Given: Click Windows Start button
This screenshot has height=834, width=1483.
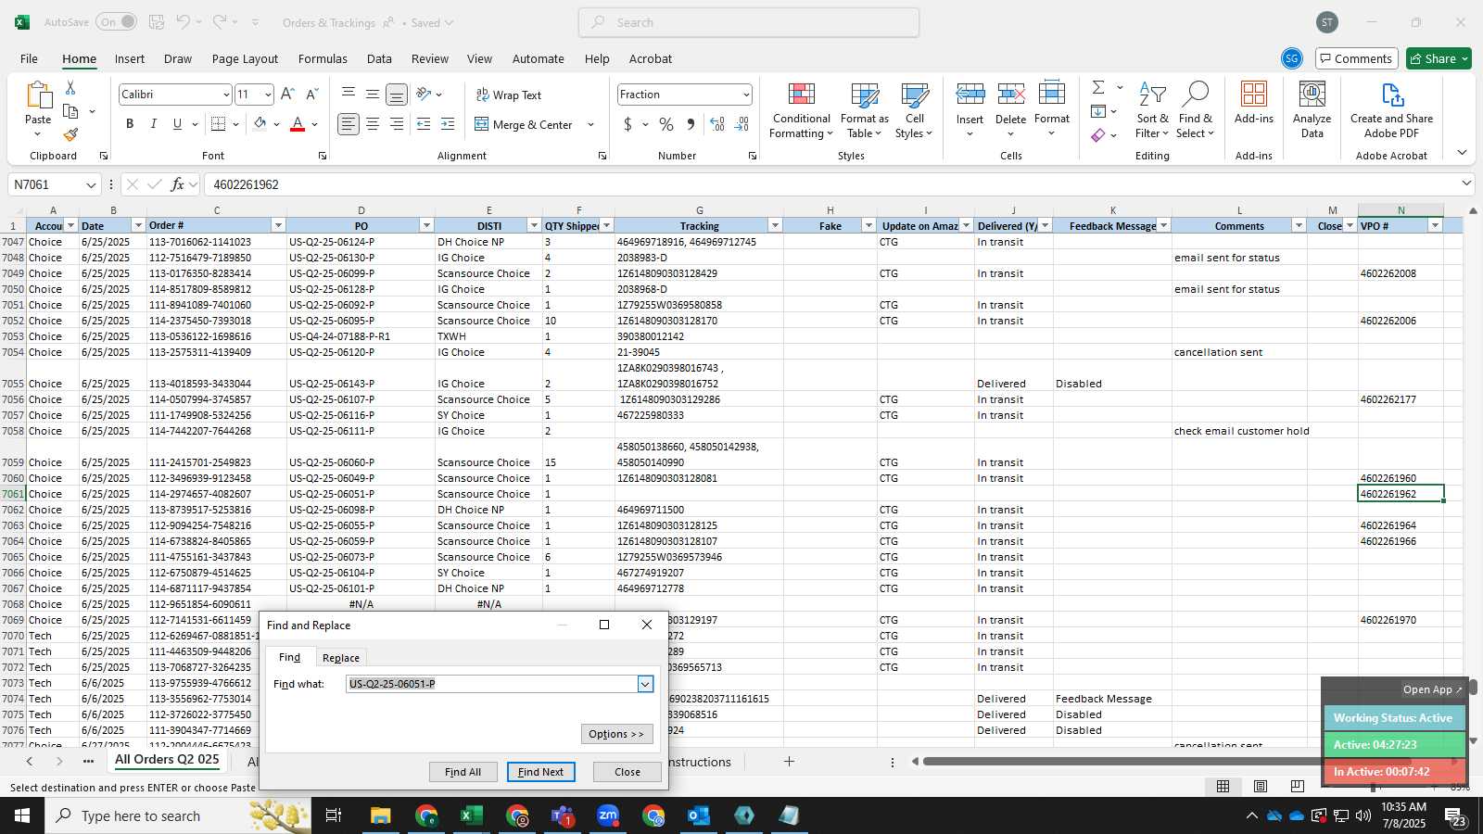Looking at the screenshot, I should point(22,815).
